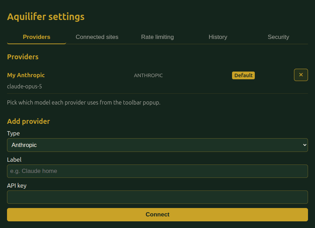This screenshot has height=228, width=315.
Task: Click the toolbar popup hint text
Action: pos(84,102)
